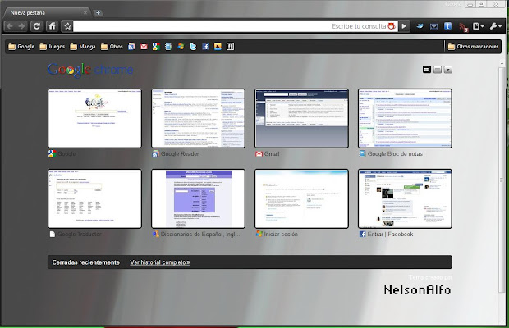Open the page menu dropdown
Image resolution: width=509 pixels, height=328 pixels.
[x=479, y=26]
